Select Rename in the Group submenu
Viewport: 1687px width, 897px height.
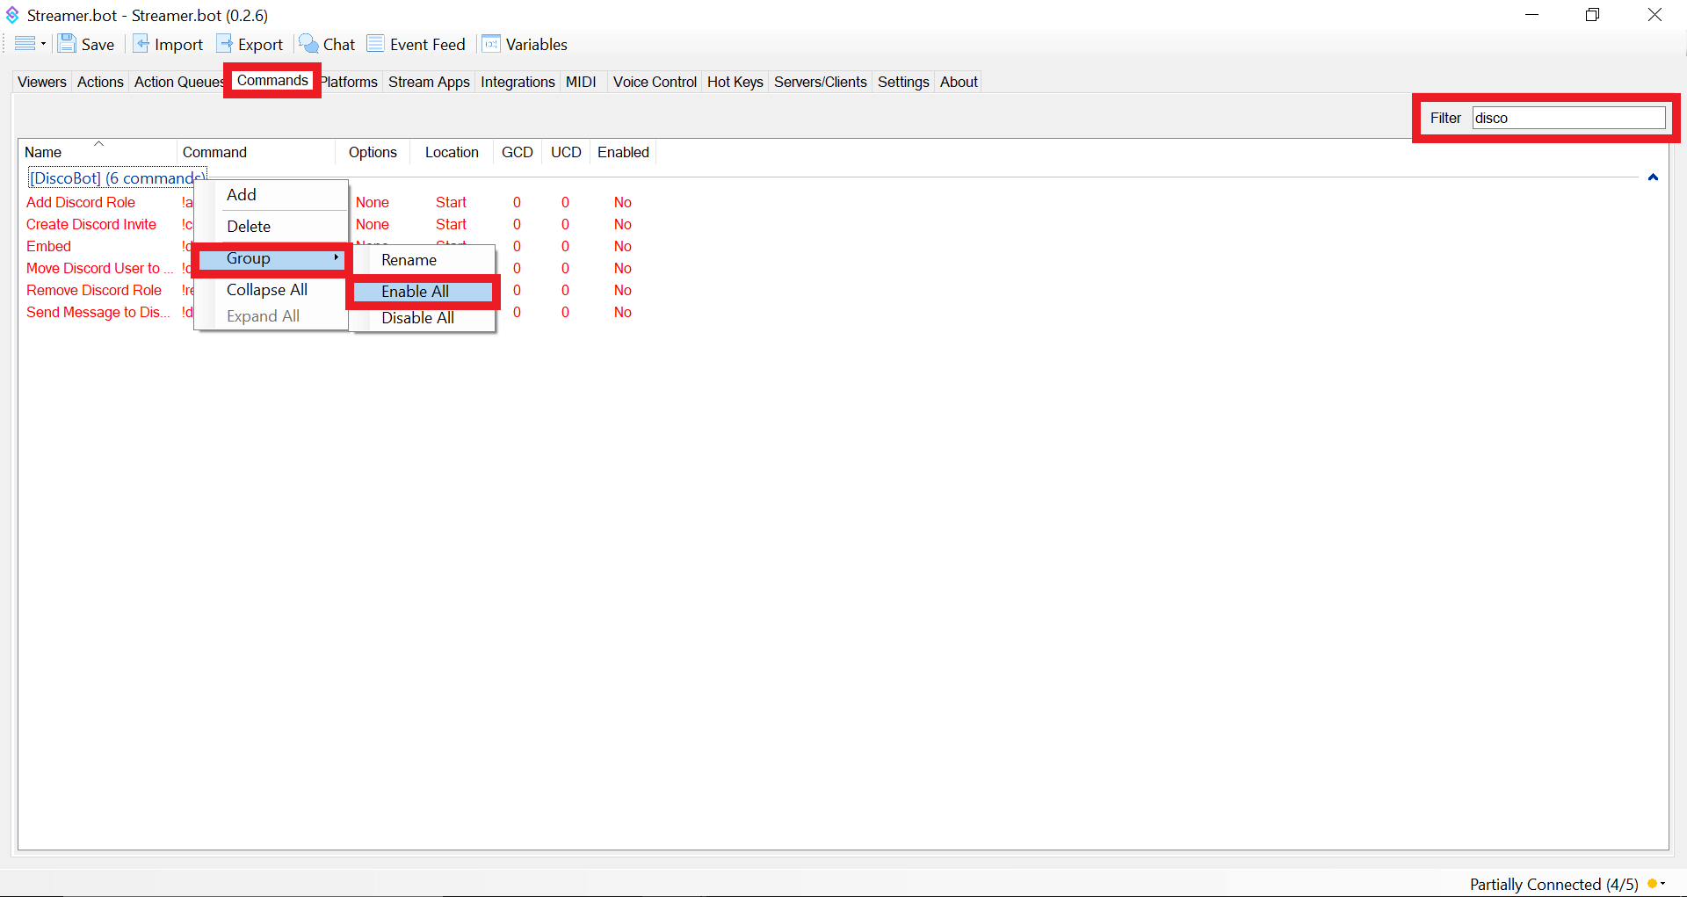pyautogui.click(x=409, y=259)
